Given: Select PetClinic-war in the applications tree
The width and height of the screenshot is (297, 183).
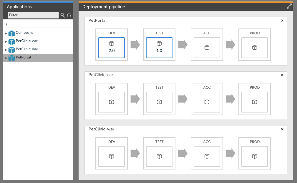Looking at the screenshot, I should click(27, 49).
